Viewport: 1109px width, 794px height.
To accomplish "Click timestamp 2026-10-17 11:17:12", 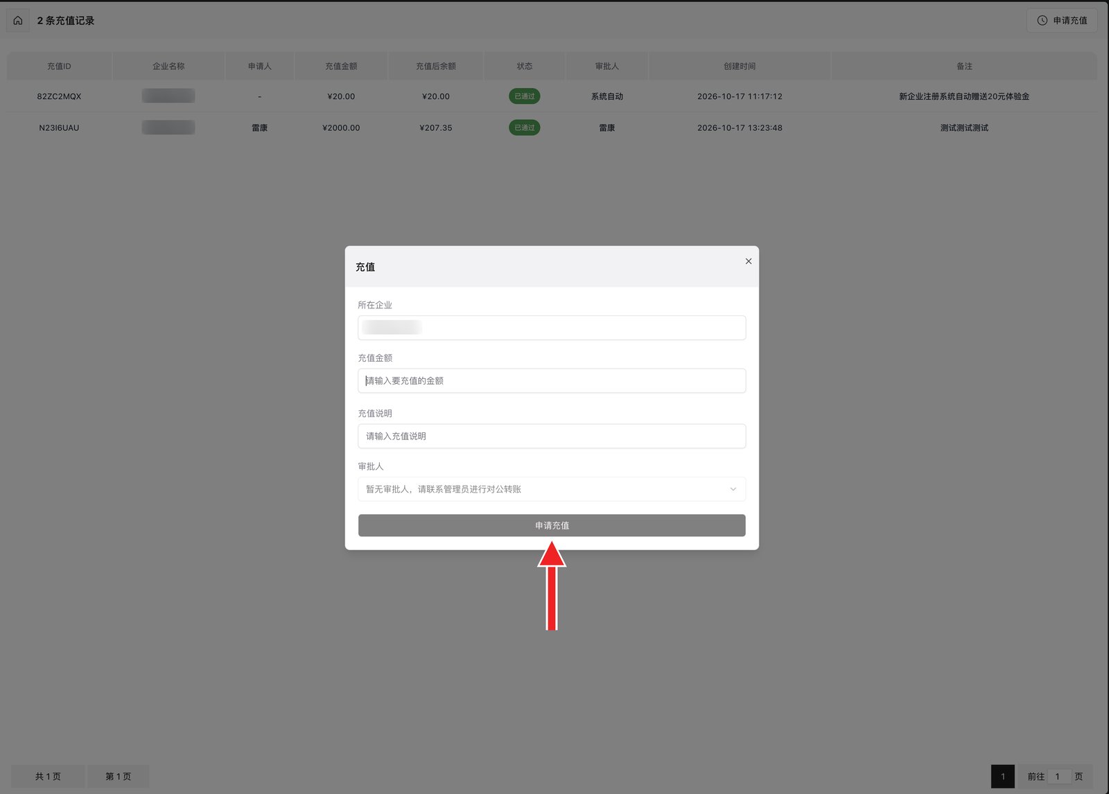I will point(740,96).
